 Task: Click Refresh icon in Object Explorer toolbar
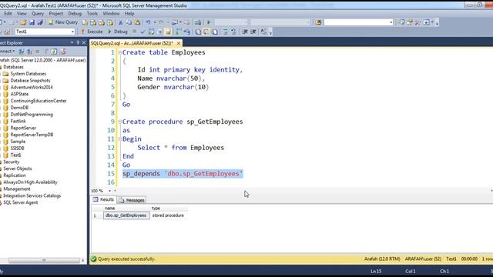(54, 52)
